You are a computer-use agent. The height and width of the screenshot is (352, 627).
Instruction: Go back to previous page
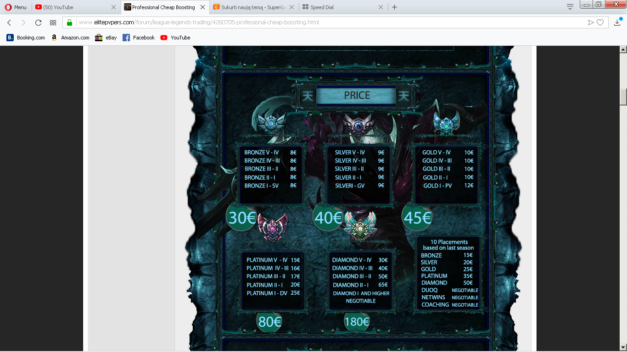point(9,22)
